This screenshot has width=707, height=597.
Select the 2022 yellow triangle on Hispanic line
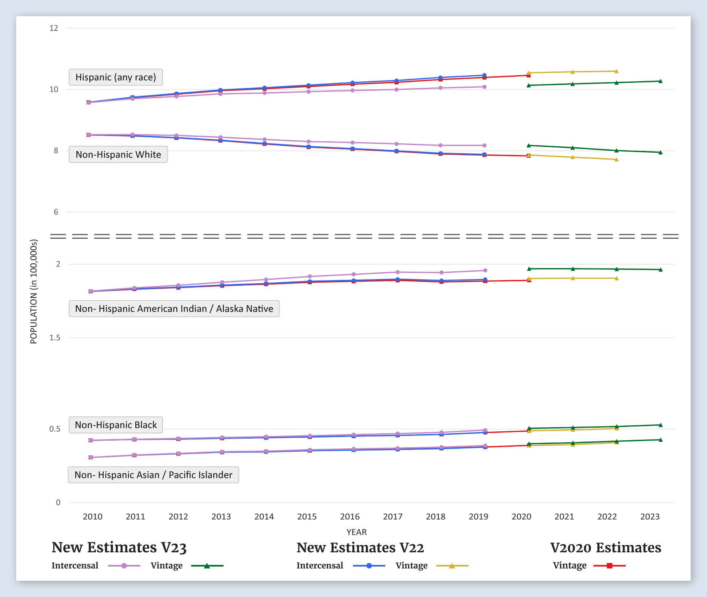[x=616, y=71]
